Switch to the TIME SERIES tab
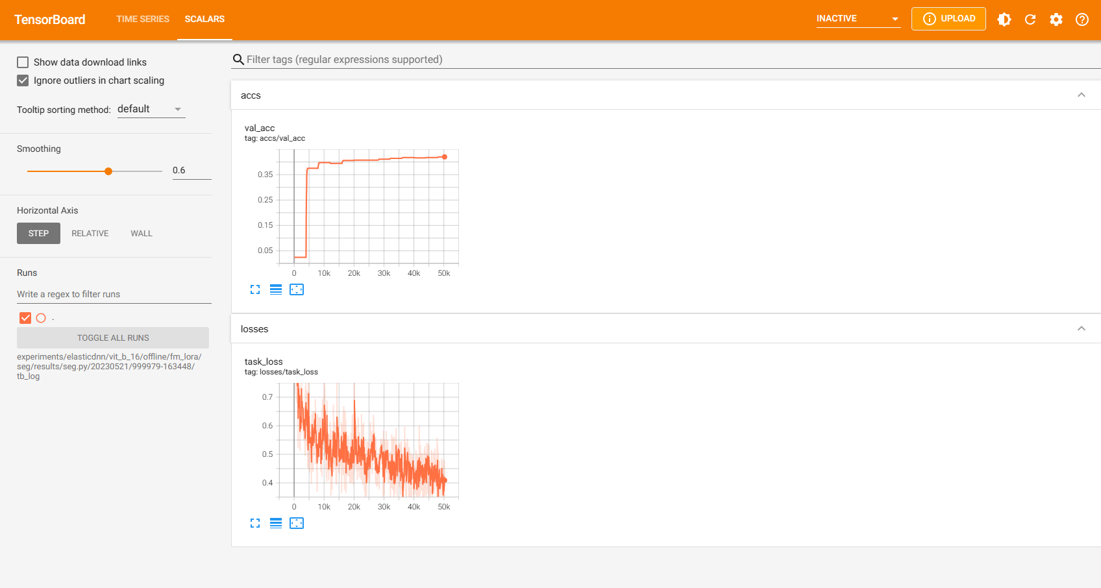Screen dimensions: 1101x588 (x=143, y=19)
